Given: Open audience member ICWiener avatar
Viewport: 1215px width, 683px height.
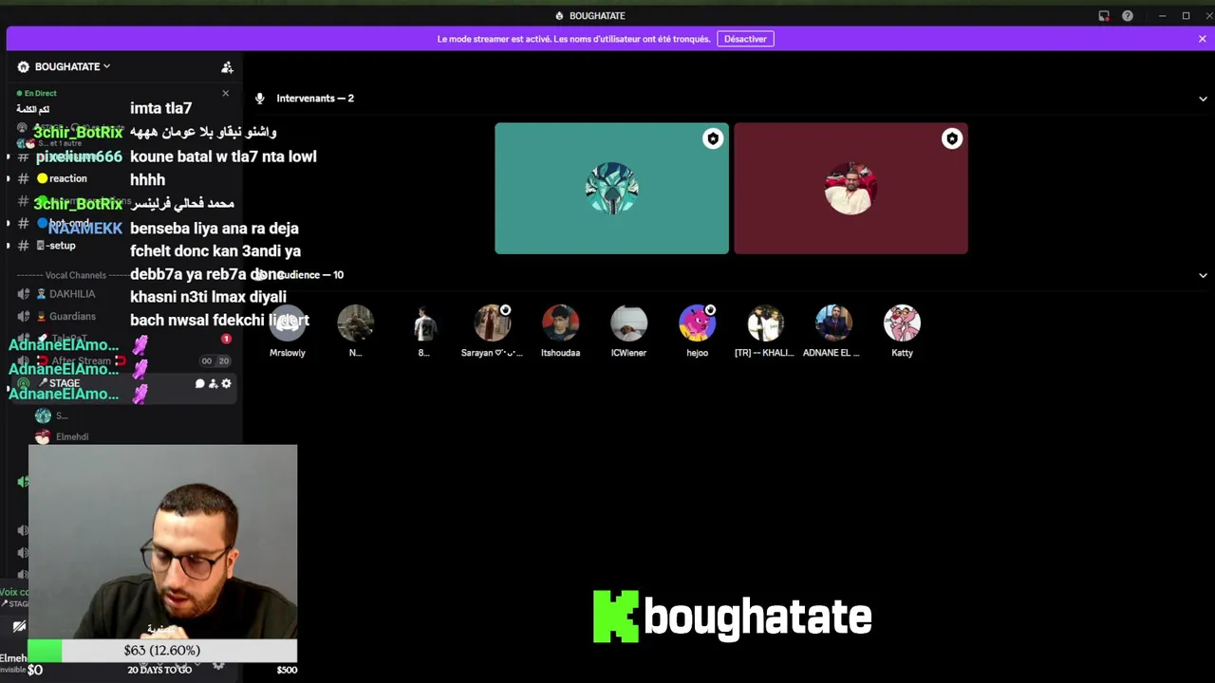Looking at the screenshot, I should (x=629, y=323).
